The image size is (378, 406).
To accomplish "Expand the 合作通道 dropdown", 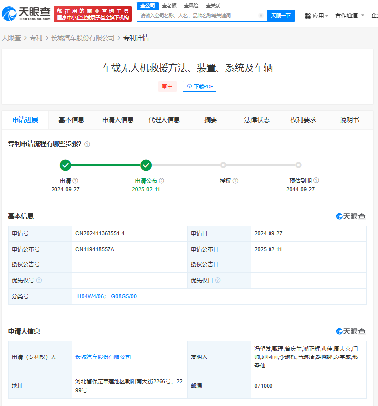I will pyautogui.click(x=349, y=16).
